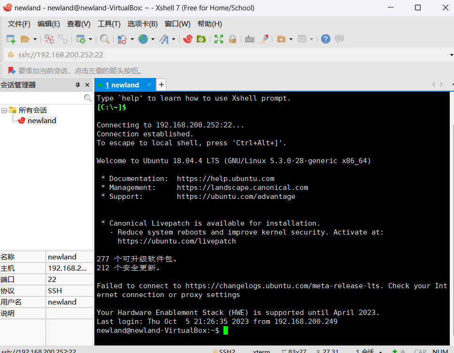Viewport: 454px width, 353px height.
Task: Open the New Session toolbar icon
Action: coord(11,39)
